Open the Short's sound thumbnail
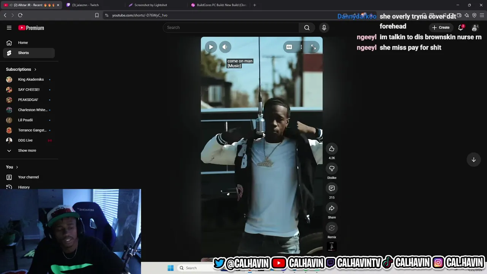 pos(332,247)
